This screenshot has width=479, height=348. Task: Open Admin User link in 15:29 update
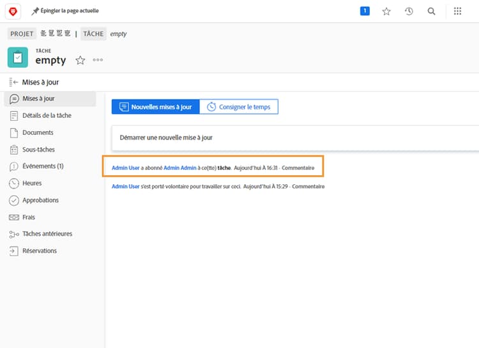click(126, 186)
